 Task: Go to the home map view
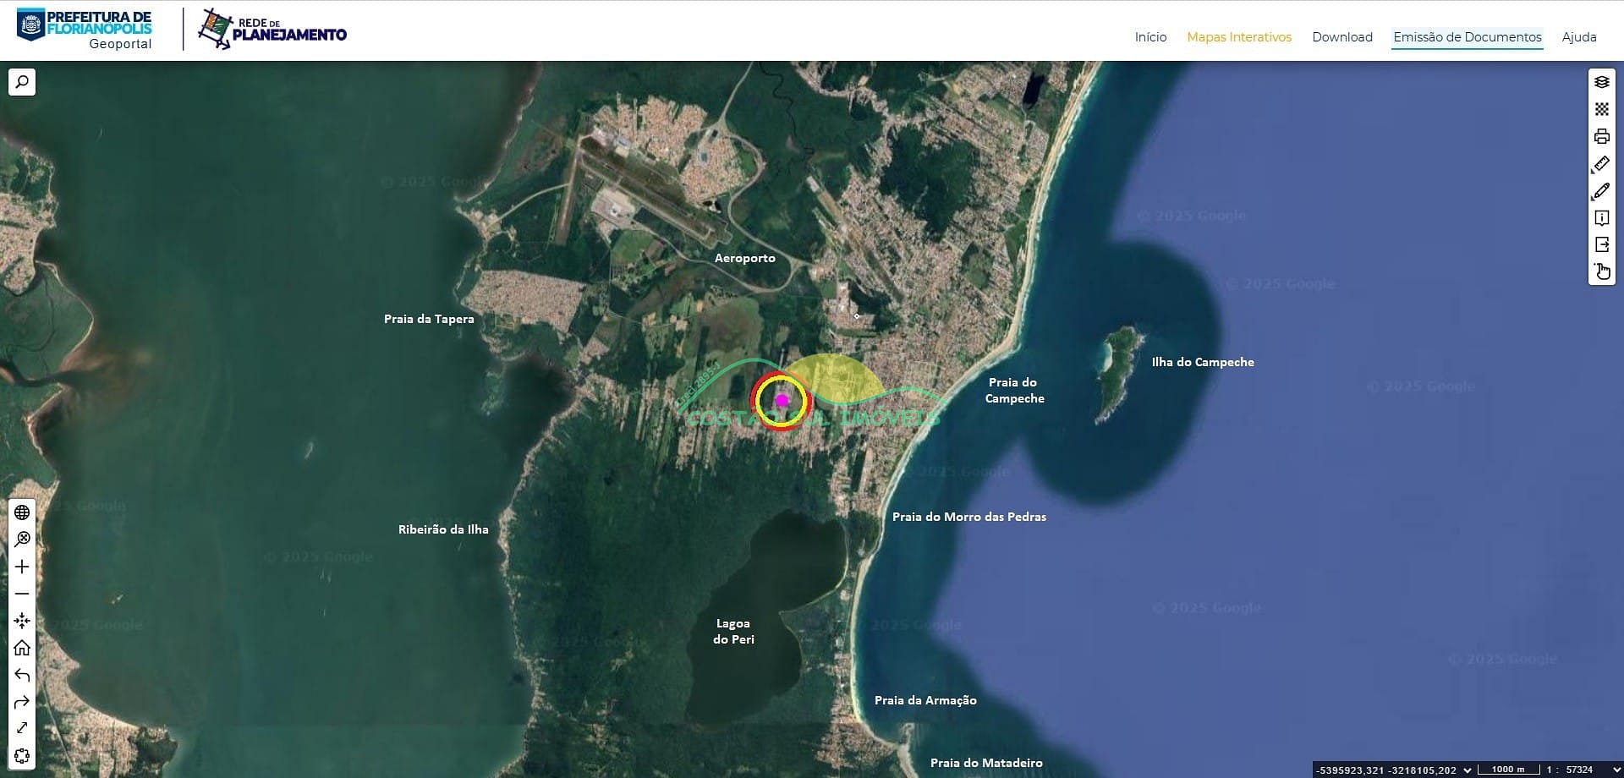(22, 648)
